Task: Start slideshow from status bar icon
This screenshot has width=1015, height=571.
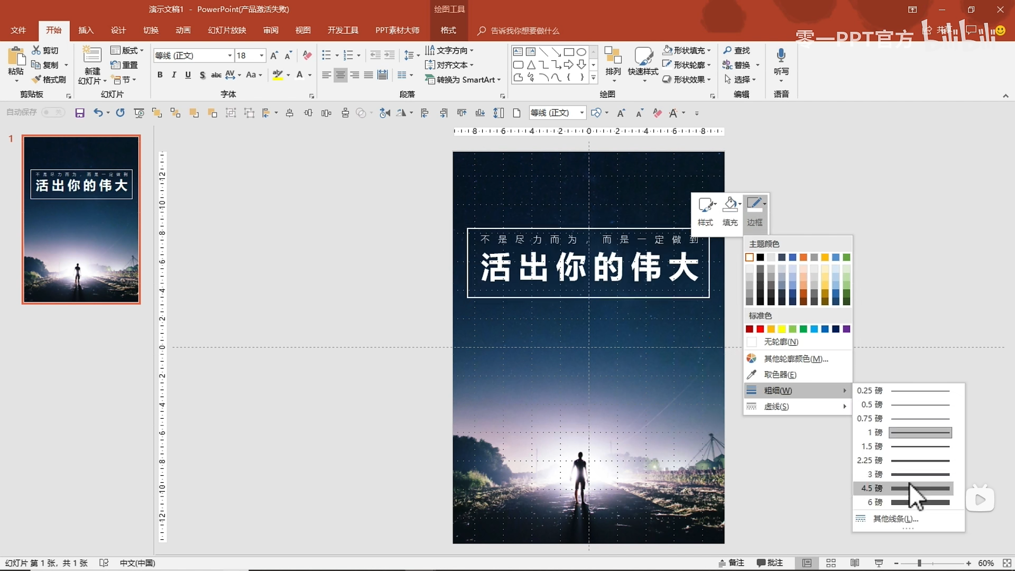Action: coord(879,563)
